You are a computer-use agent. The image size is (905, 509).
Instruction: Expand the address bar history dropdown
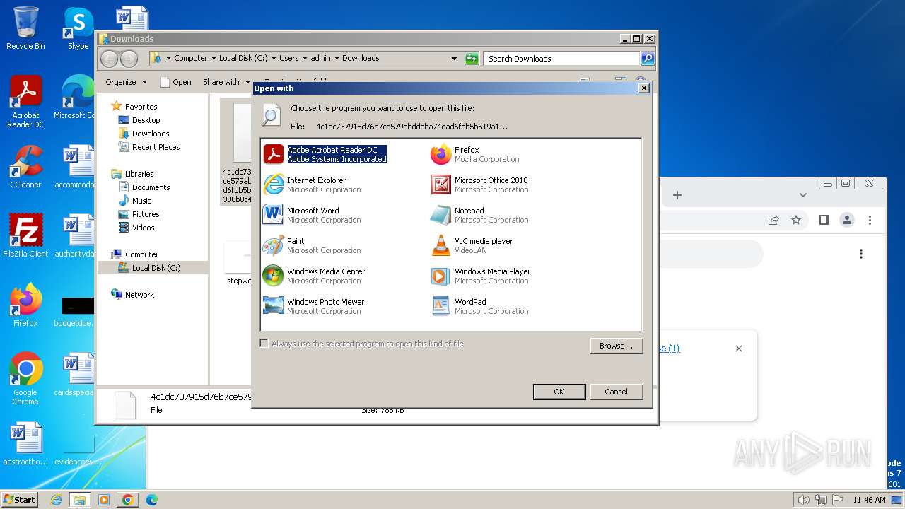[x=454, y=59]
